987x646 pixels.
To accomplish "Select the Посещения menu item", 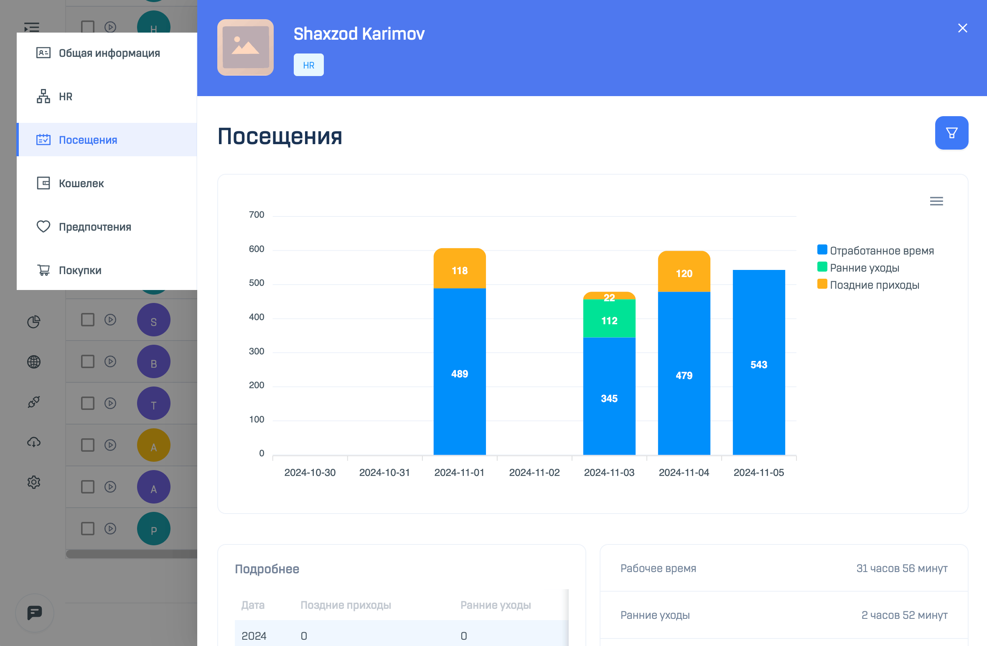I will (107, 140).
